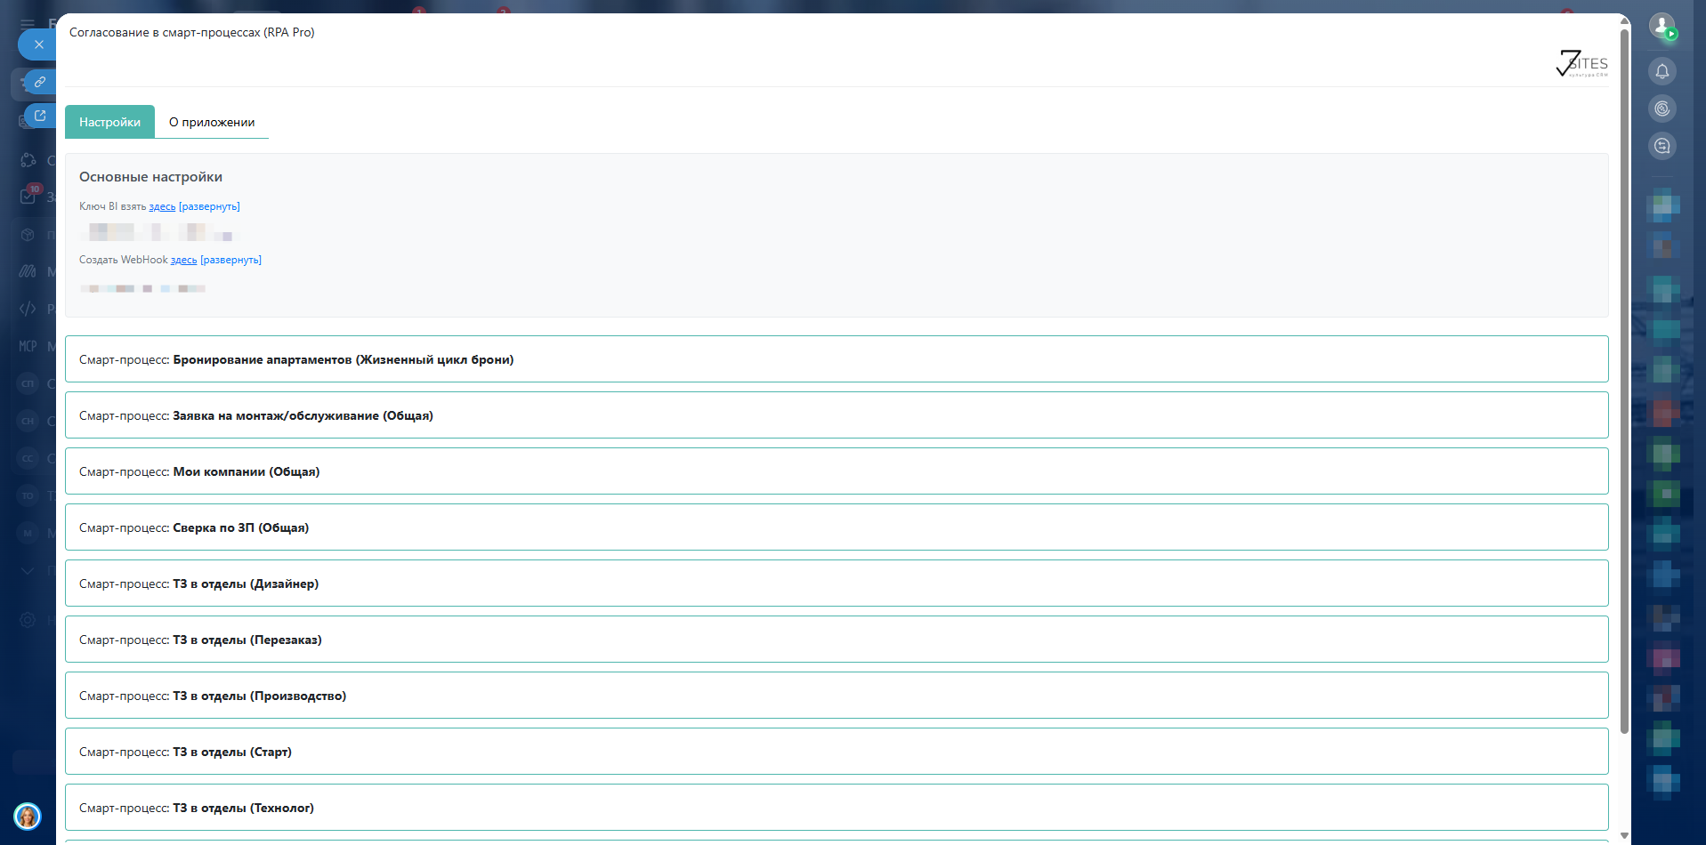Expand [развернуть] next to Ключ BI
Image resolution: width=1706 pixels, height=845 pixels.
(x=209, y=206)
